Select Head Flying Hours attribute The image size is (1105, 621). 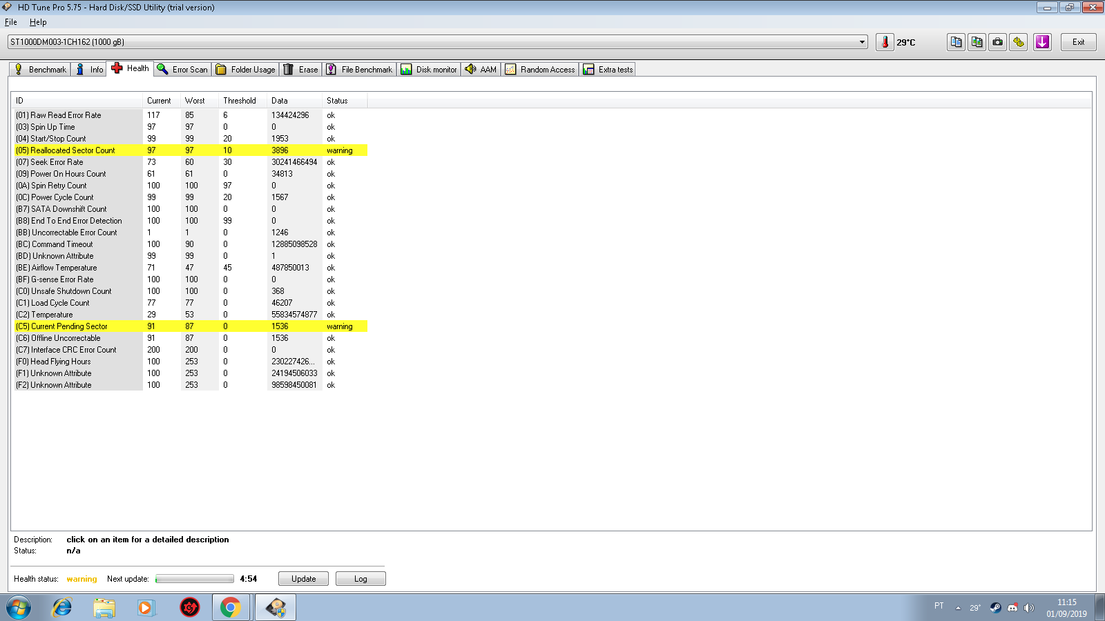click(189, 362)
